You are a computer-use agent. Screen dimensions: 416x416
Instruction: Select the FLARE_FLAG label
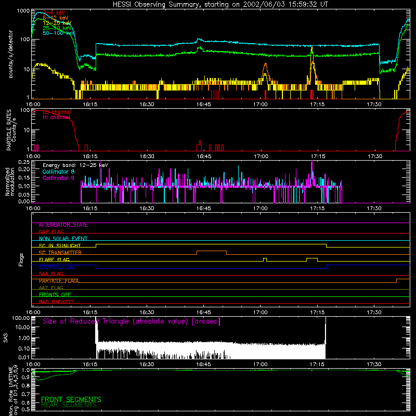coord(54,259)
